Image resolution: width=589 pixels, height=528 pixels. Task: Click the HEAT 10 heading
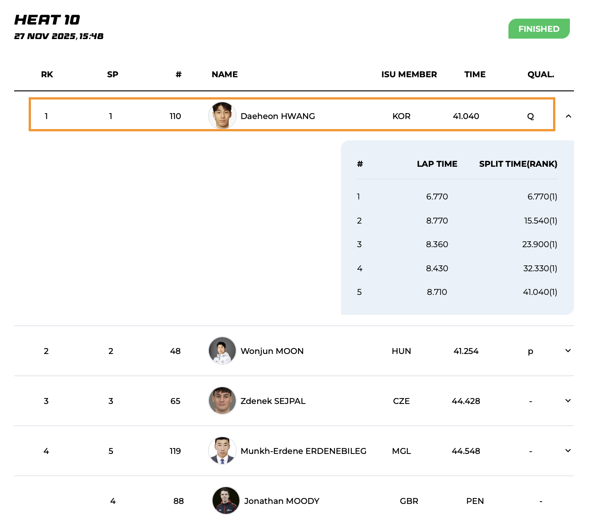point(47,20)
